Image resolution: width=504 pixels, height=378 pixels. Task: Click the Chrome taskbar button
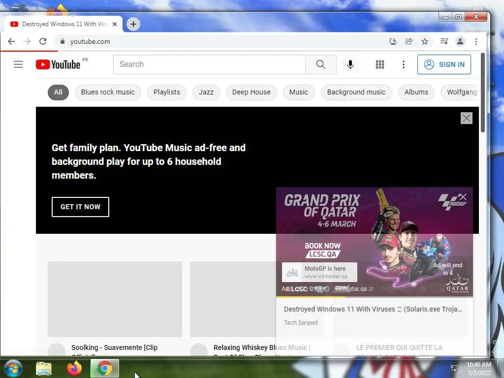[x=105, y=368]
